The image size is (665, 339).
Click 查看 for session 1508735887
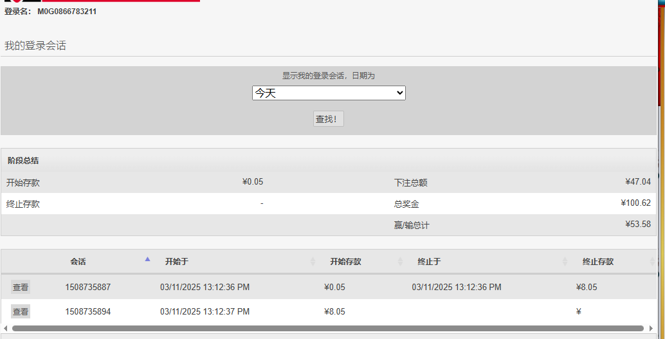(x=21, y=288)
